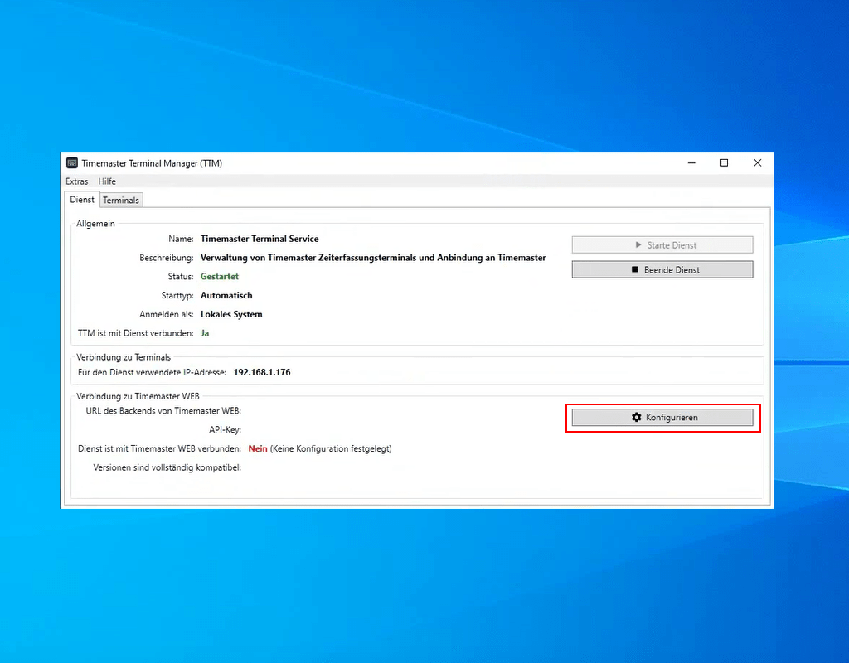Screen dimensions: 849x663
Task: Maximize the Timemaster Terminal Manager window
Action: [x=724, y=163]
